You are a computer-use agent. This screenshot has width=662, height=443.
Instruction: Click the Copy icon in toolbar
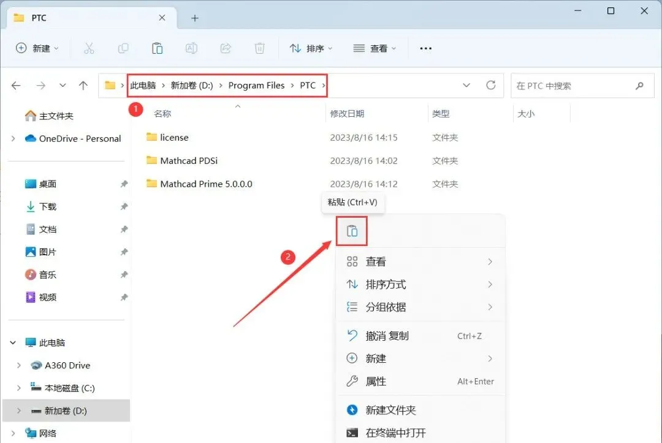(x=123, y=48)
